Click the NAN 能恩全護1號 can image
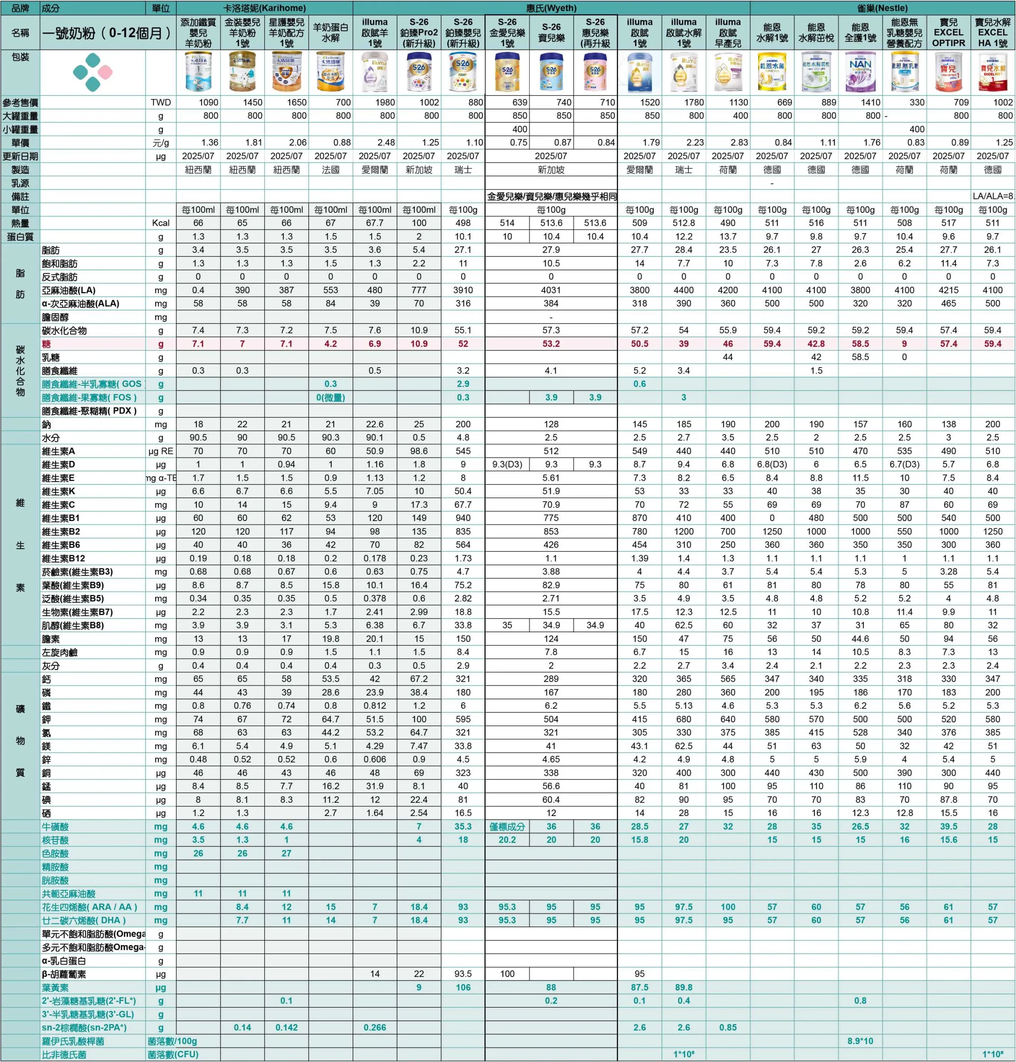The height and width of the screenshot is (1062, 1016). 860,72
